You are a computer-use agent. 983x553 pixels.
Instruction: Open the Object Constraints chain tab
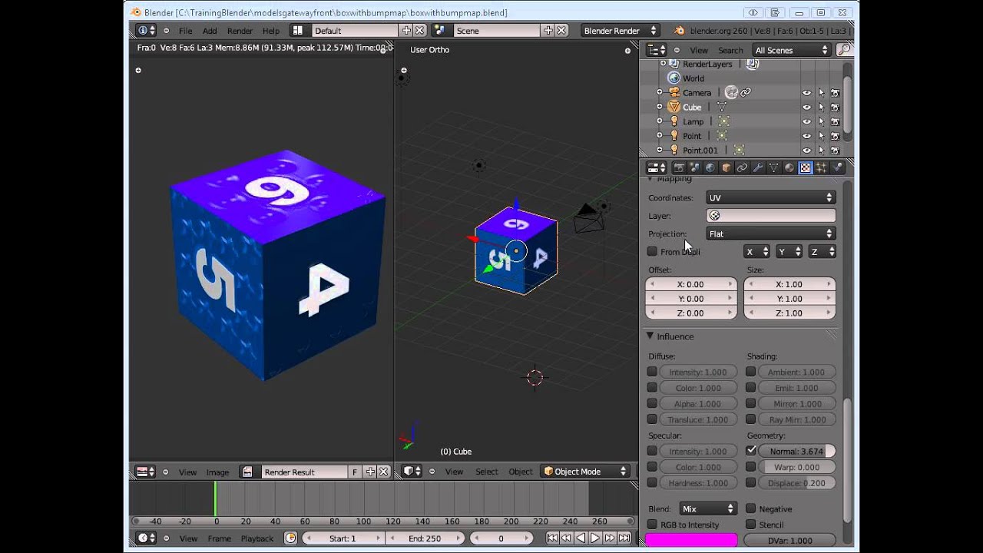(742, 167)
